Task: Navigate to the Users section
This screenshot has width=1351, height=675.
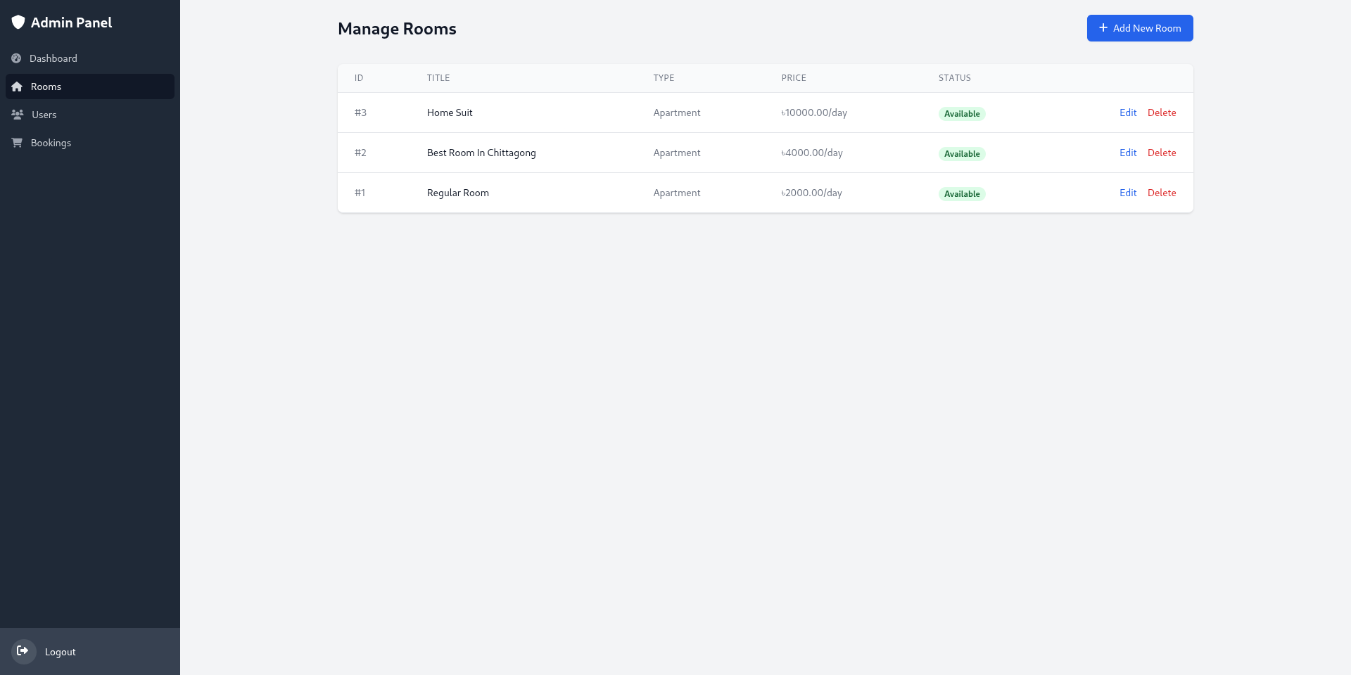Action: point(44,114)
